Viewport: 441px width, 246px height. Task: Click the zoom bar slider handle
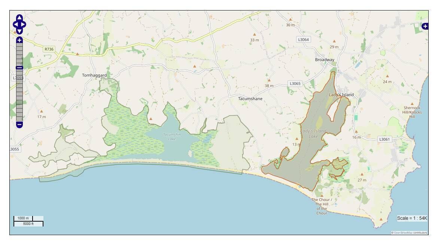19,67
